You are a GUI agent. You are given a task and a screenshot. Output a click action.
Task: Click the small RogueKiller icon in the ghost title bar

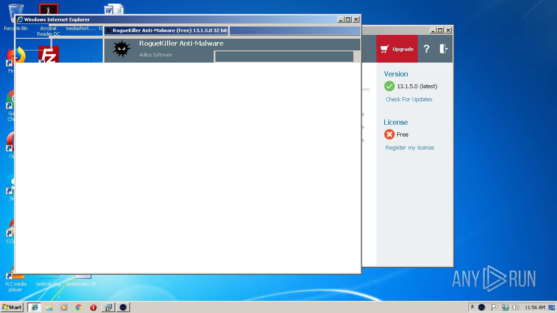point(108,30)
